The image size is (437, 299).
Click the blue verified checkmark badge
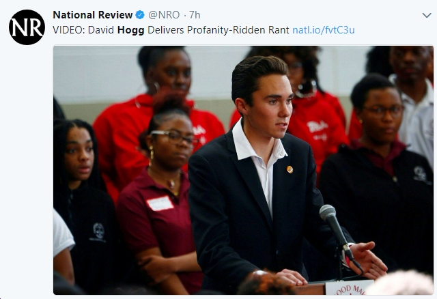(x=140, y=15)
